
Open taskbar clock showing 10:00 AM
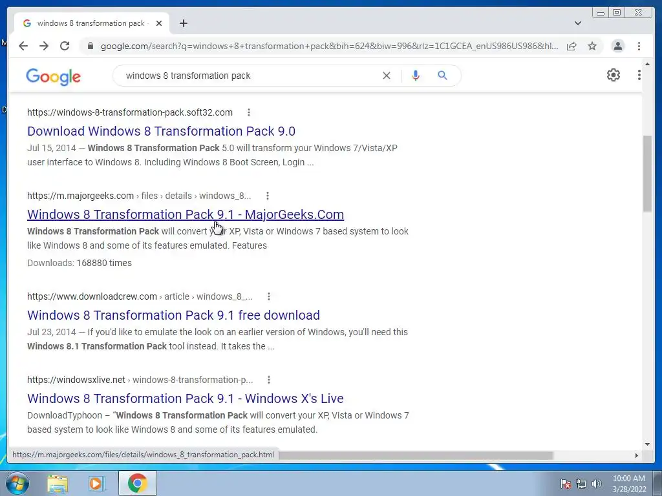coord(629,484)
